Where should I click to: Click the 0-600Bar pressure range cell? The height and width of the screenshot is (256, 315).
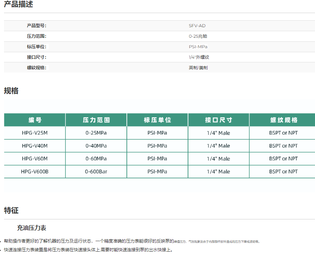[x=96, y=172]
